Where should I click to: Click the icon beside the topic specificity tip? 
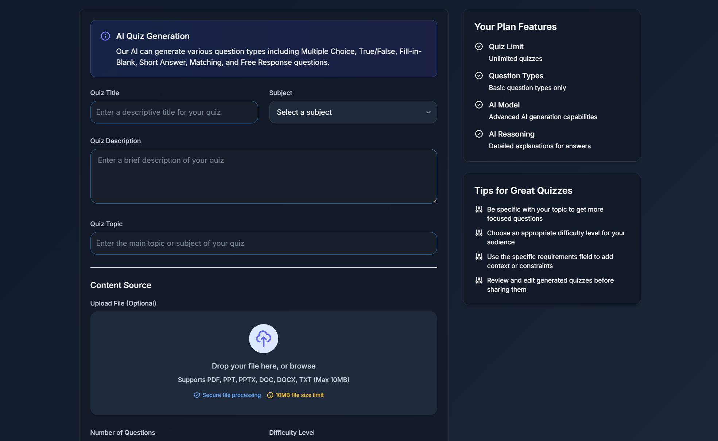tap(479, 209)
